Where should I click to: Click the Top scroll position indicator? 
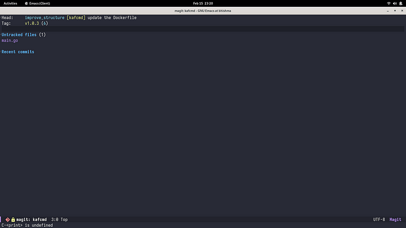[64, 219]
